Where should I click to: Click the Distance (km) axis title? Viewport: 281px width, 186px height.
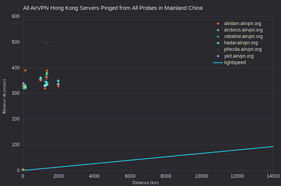pyautogui.click(x=145, y=183)
